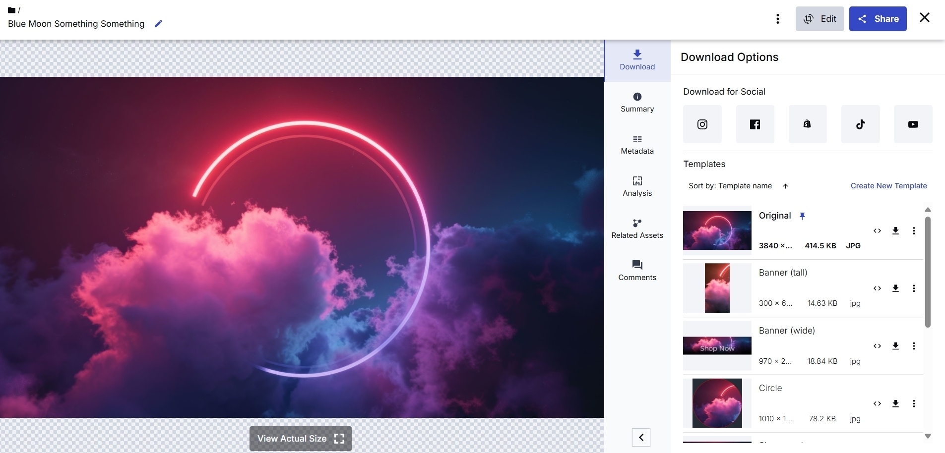This screenshot has width=945, height=453.
Task: Select the Download tab
Action: [637, 60]
